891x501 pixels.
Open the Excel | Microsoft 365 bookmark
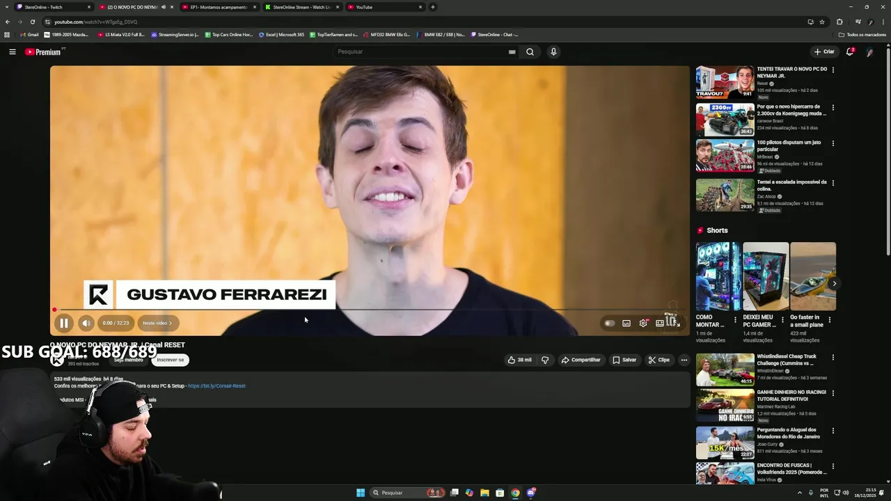coord(282,35)
